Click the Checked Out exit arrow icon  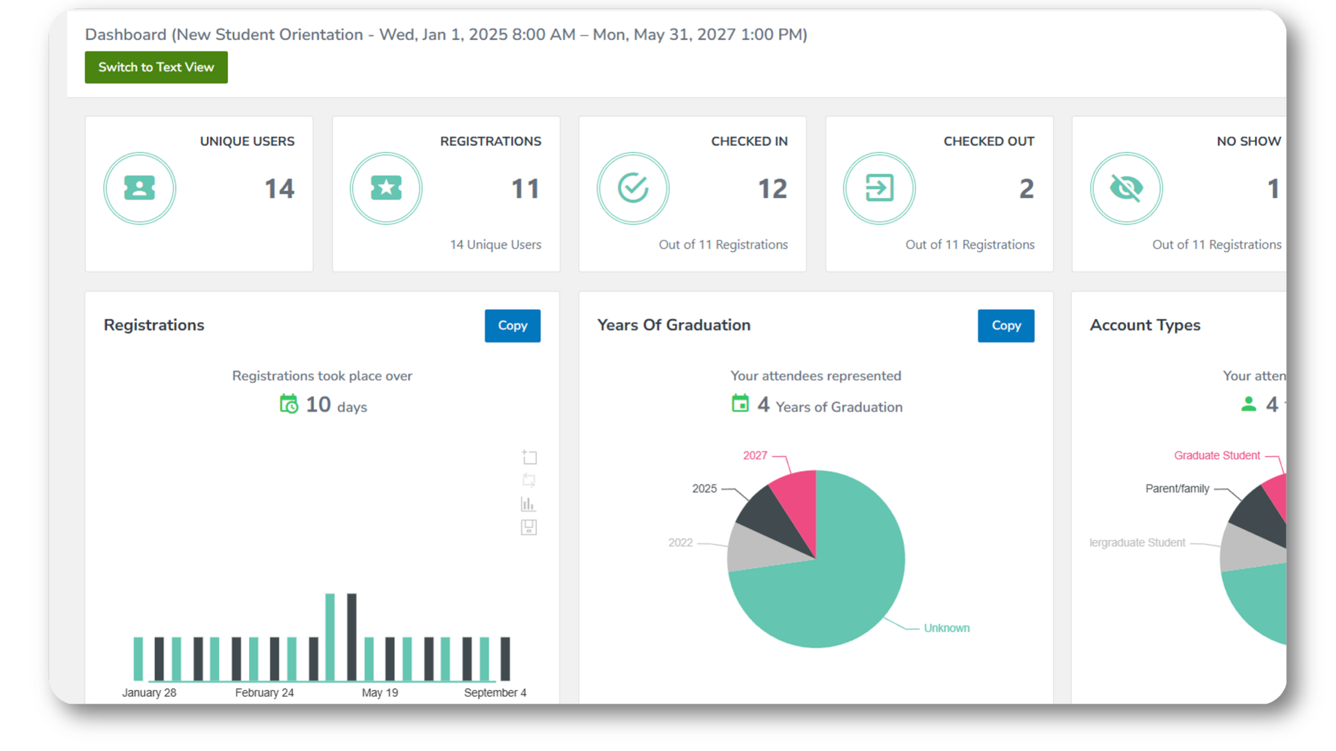[879, 188]
